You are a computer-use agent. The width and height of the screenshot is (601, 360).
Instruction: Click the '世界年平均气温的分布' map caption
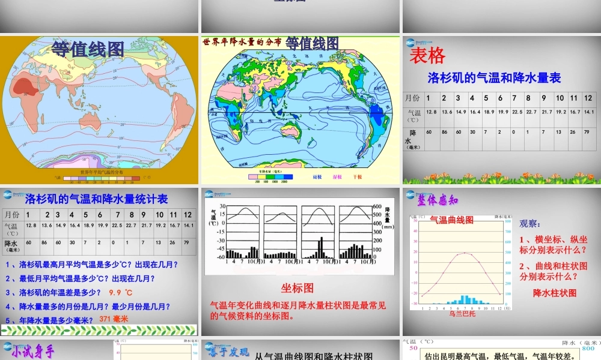102,172
